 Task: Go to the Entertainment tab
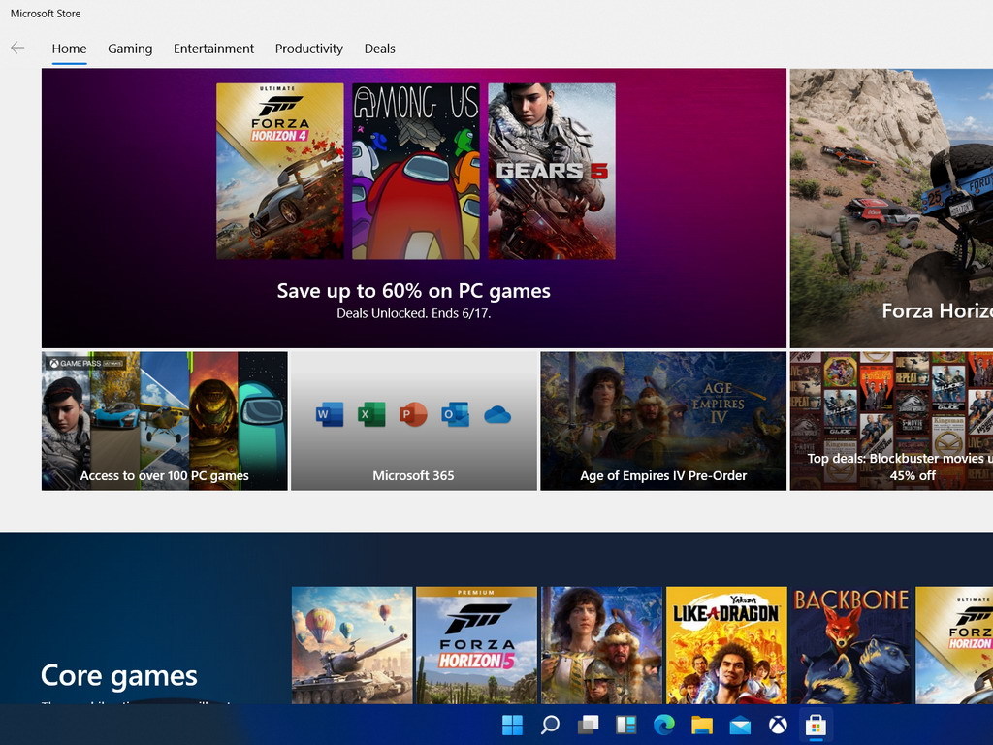tap(213, 49)
